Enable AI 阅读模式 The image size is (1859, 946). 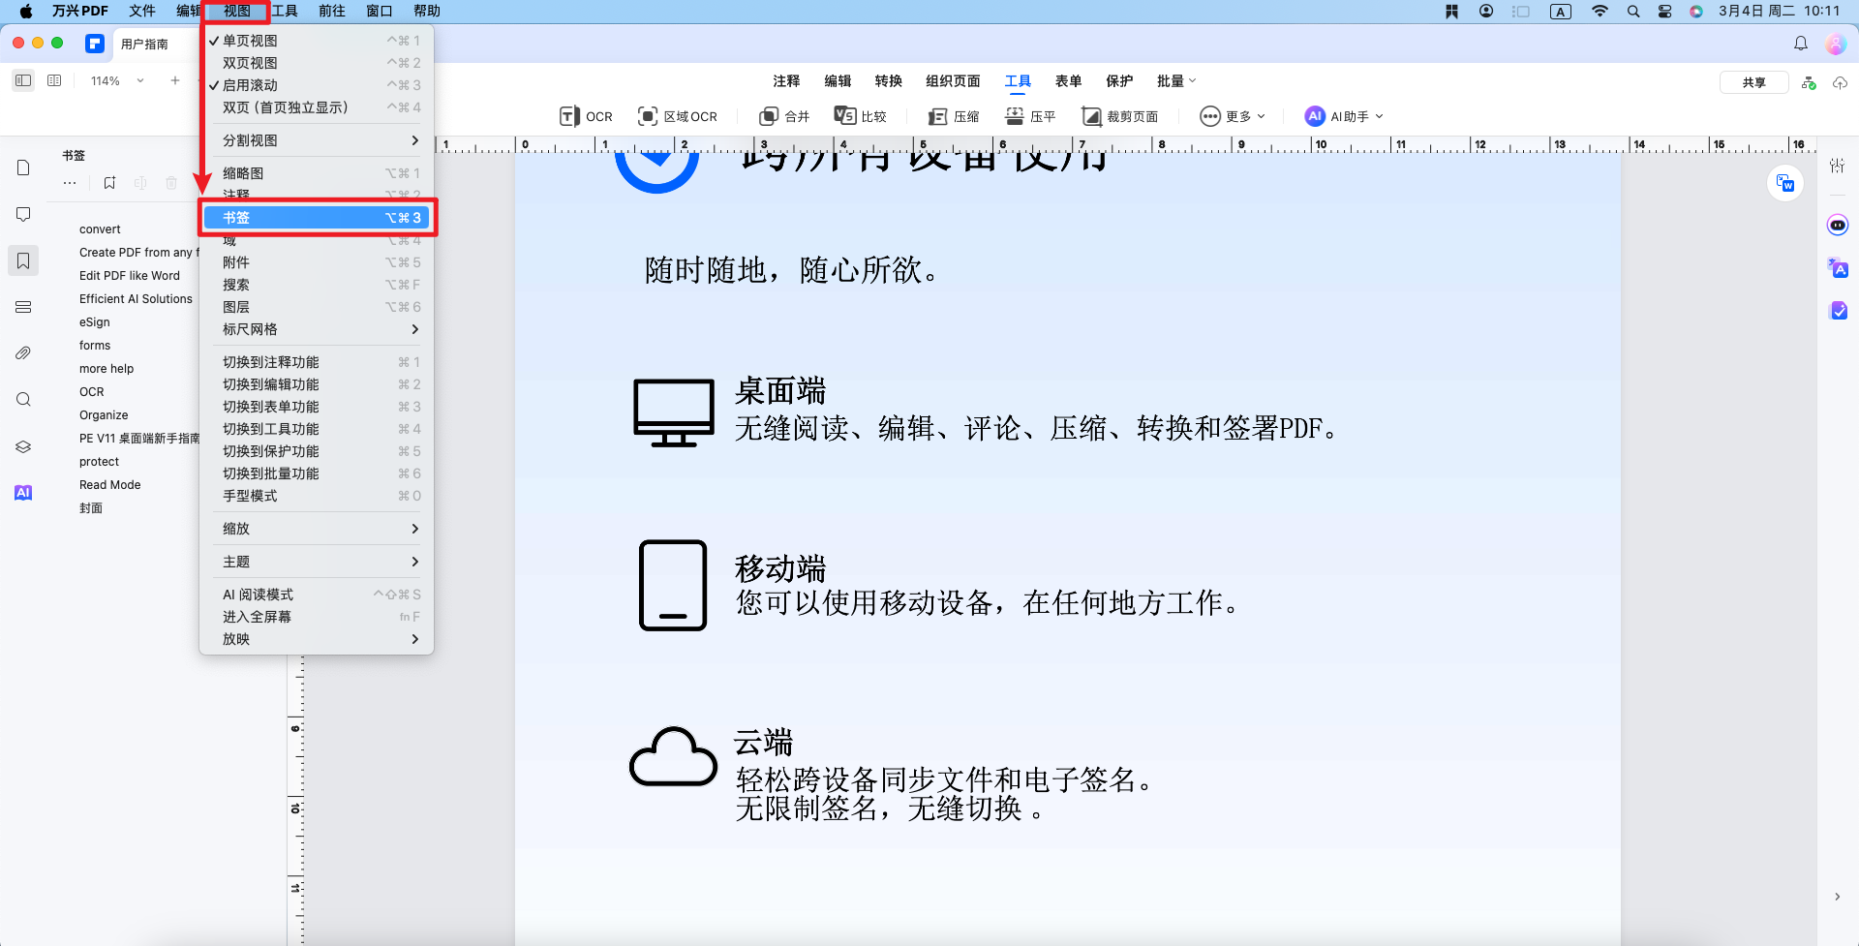pos(317,595)
